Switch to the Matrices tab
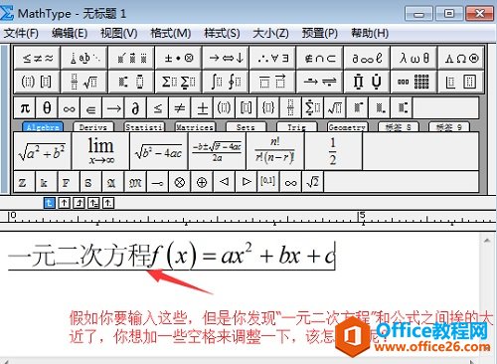The image size is (497, 364). pyautogui.click(x=195, y=127)
